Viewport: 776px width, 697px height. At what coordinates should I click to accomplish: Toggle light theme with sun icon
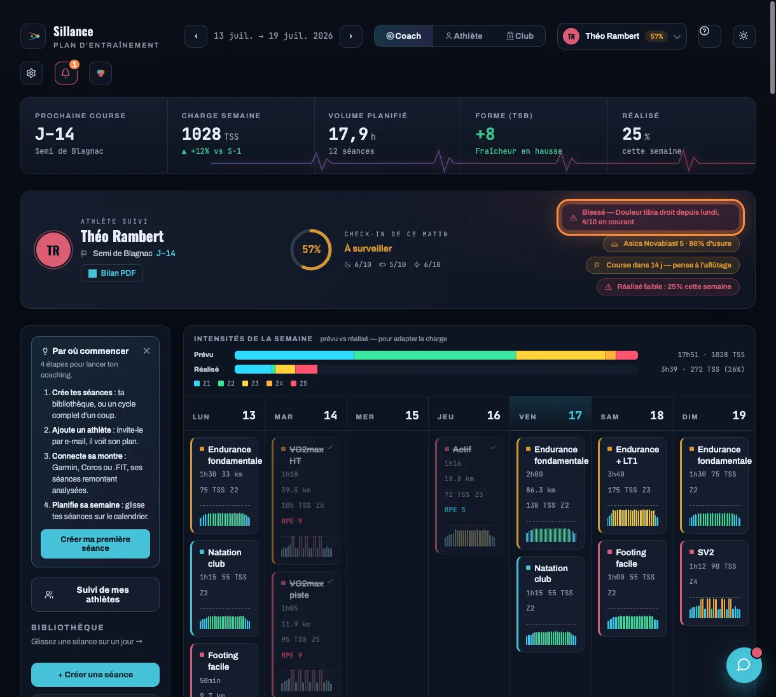pos(744,36)
